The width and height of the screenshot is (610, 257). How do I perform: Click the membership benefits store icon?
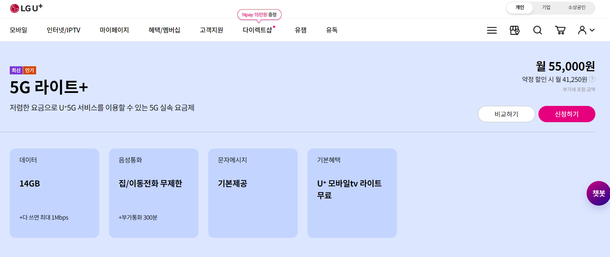(x=515, y=30)
